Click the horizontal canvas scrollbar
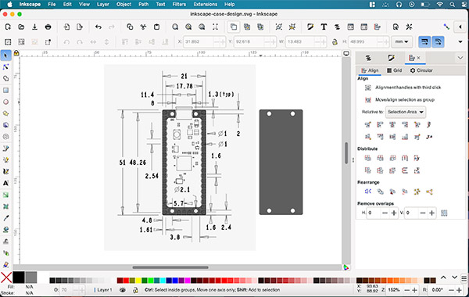The height and width of the screenshot is (297, 469). [x=170, y=267]
